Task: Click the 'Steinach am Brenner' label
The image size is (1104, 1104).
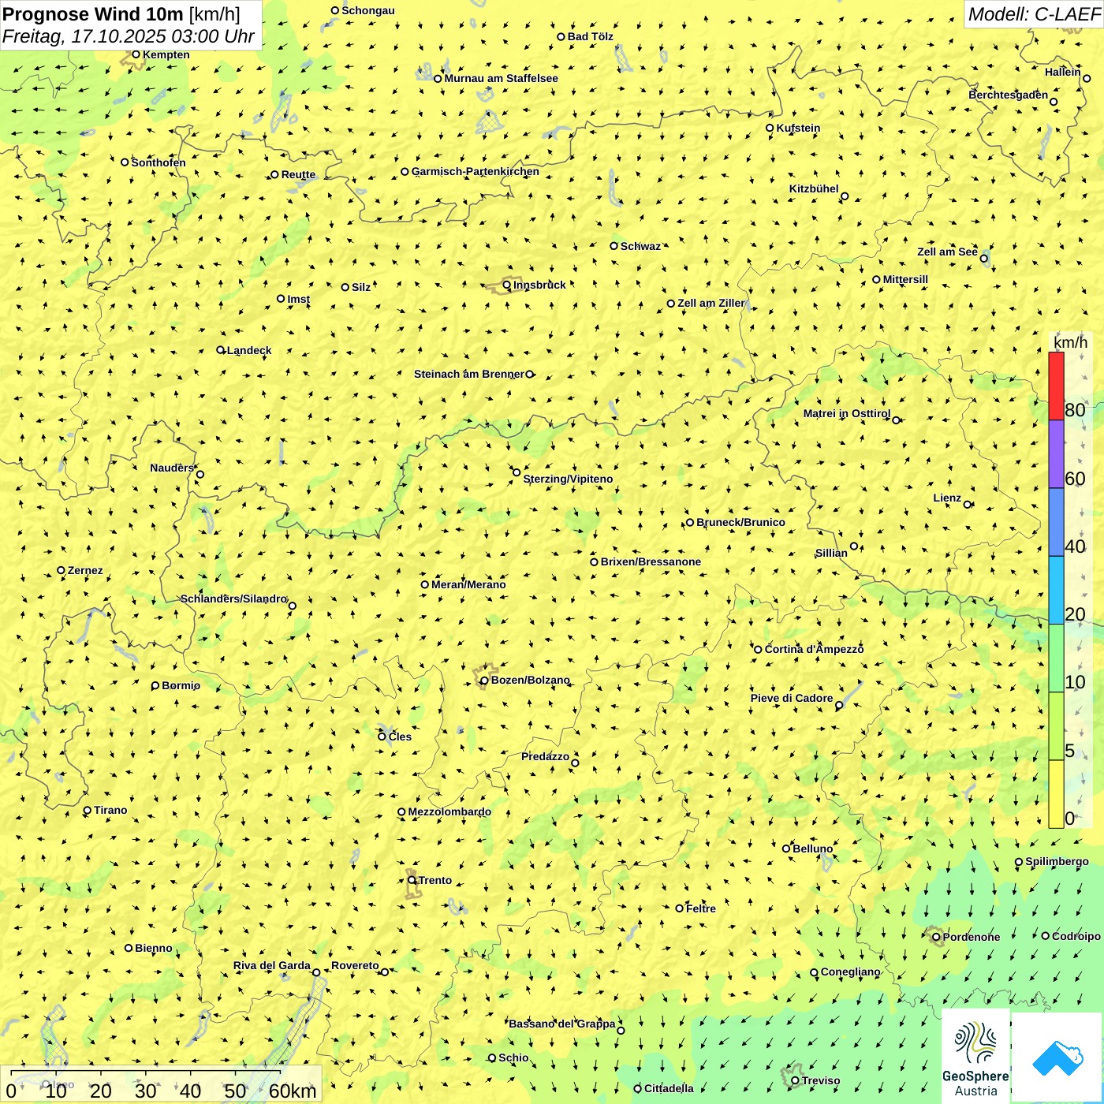Action: pyautogui.click(x=469, y=374)
